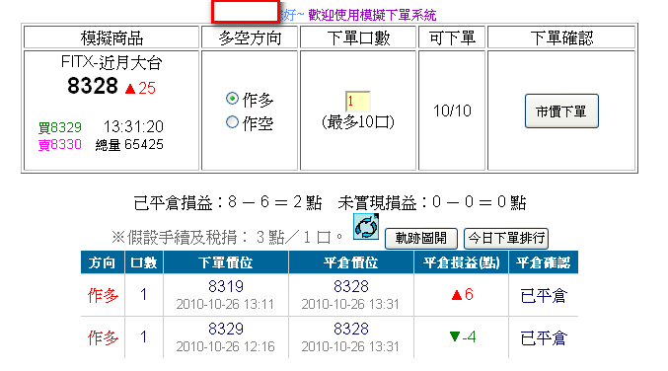Image resolution: width=668 pixels, height=371 pixels.
Task: Click the 模擬商品 column header
Action: (x=111, y=37)
